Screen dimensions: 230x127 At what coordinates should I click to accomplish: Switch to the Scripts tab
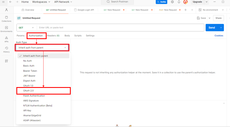click(x=78, y=36)
